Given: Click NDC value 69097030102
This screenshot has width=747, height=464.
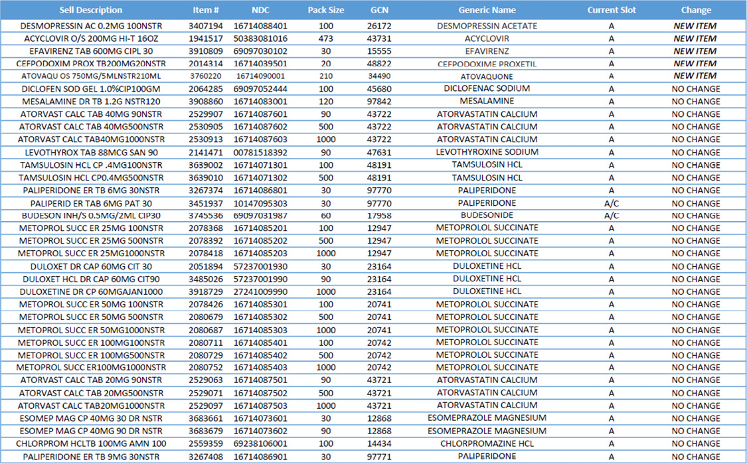Looking at the screenshot, I should click(x=260, y=51).
